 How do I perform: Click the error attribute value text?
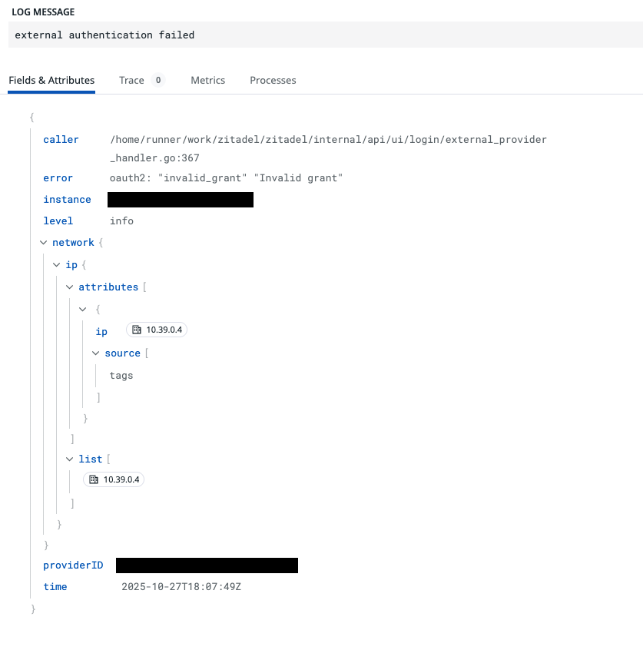(226, 178)
